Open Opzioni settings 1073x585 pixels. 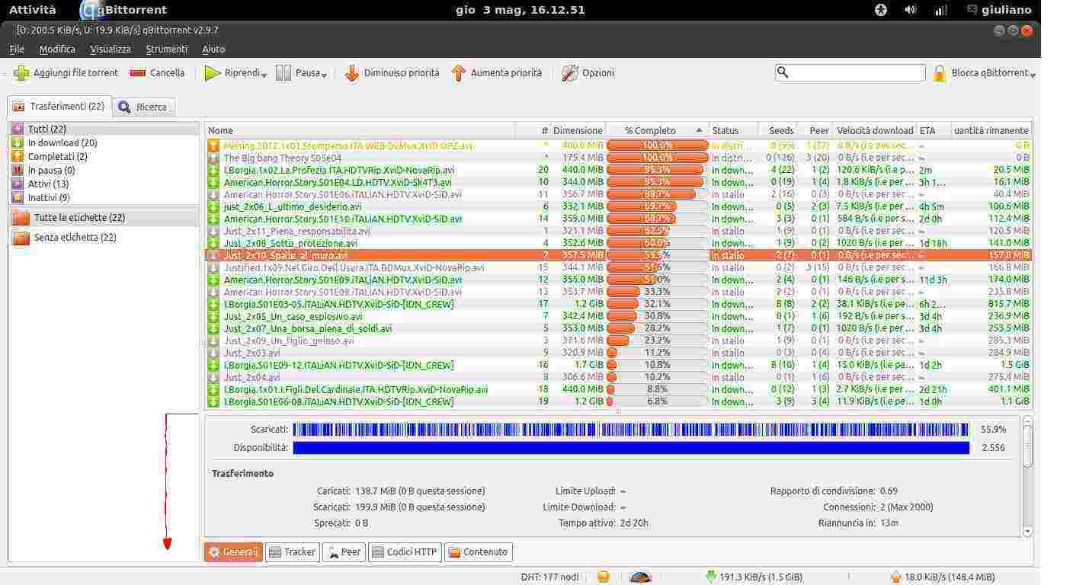[588, 73]
